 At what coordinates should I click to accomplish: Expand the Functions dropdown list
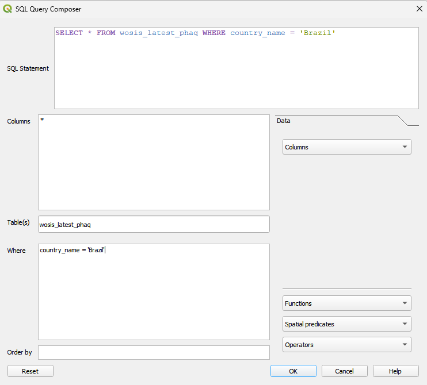[346, 303]
